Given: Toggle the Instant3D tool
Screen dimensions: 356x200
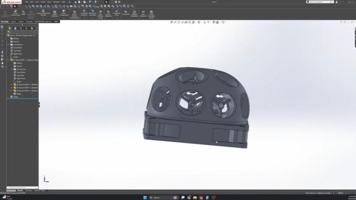Looking at the screenshot, I should tap(125, 13).
